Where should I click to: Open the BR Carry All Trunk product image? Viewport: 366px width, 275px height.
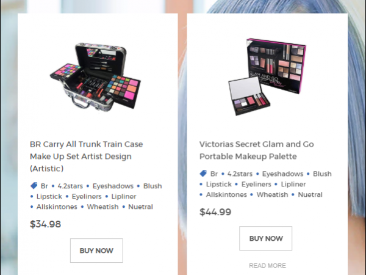pos(96,77)
